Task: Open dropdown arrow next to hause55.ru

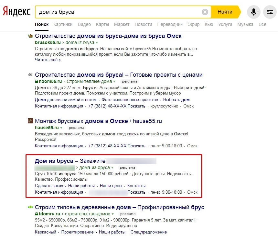Action: click(x=61, y=128)
